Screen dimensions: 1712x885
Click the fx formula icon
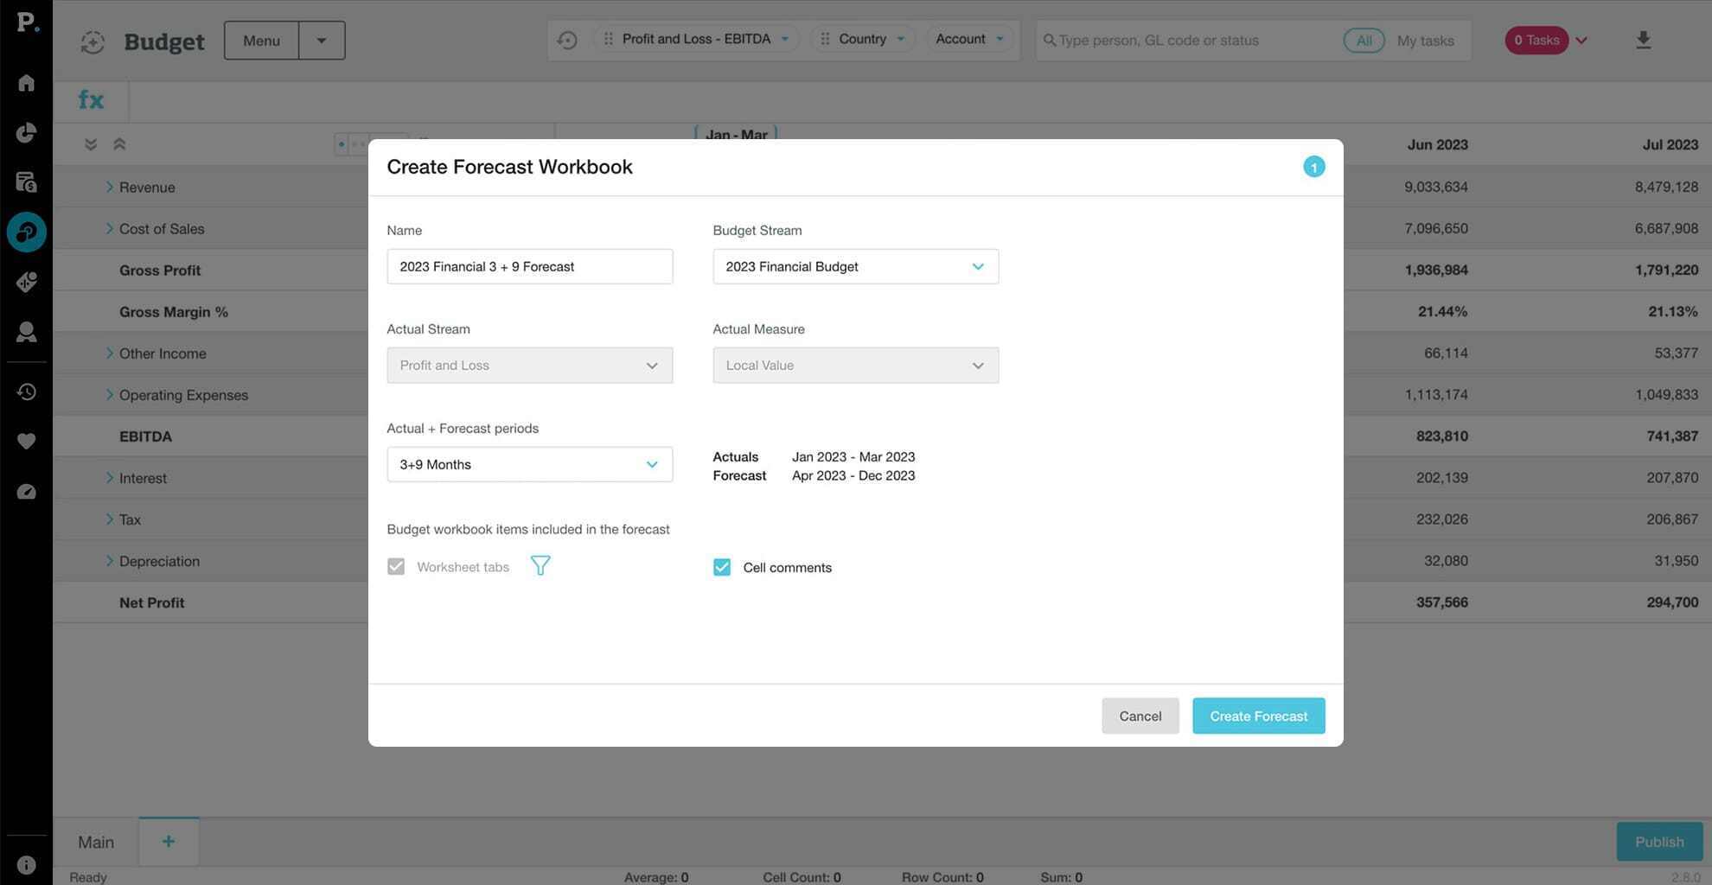(91, 100)
